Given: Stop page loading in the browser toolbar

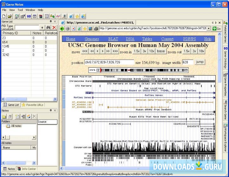Looking at the screenshot, I should (x=74, y=29).
